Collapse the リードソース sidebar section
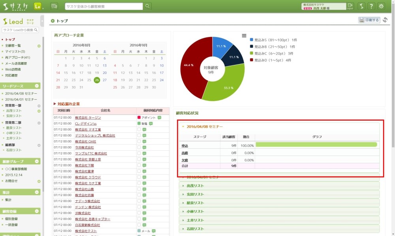 [37, 86]
